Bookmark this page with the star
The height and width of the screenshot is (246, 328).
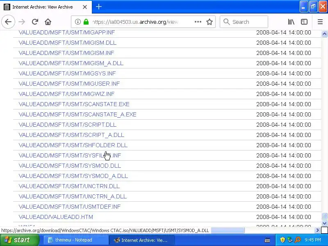point(210,22)
